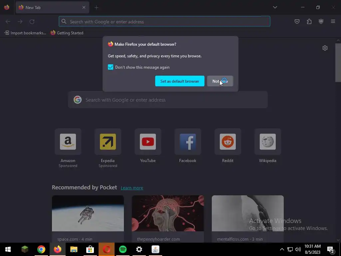Click Import bookmarks in bookmarks toolbar
341x256 pixels.
point(25,33)
